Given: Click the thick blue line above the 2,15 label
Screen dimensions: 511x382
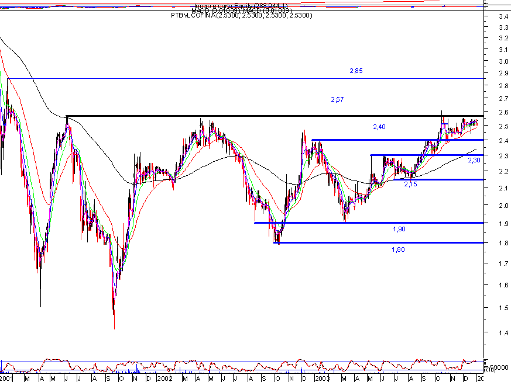Looking at the screenshot, I should pos(439,179).
